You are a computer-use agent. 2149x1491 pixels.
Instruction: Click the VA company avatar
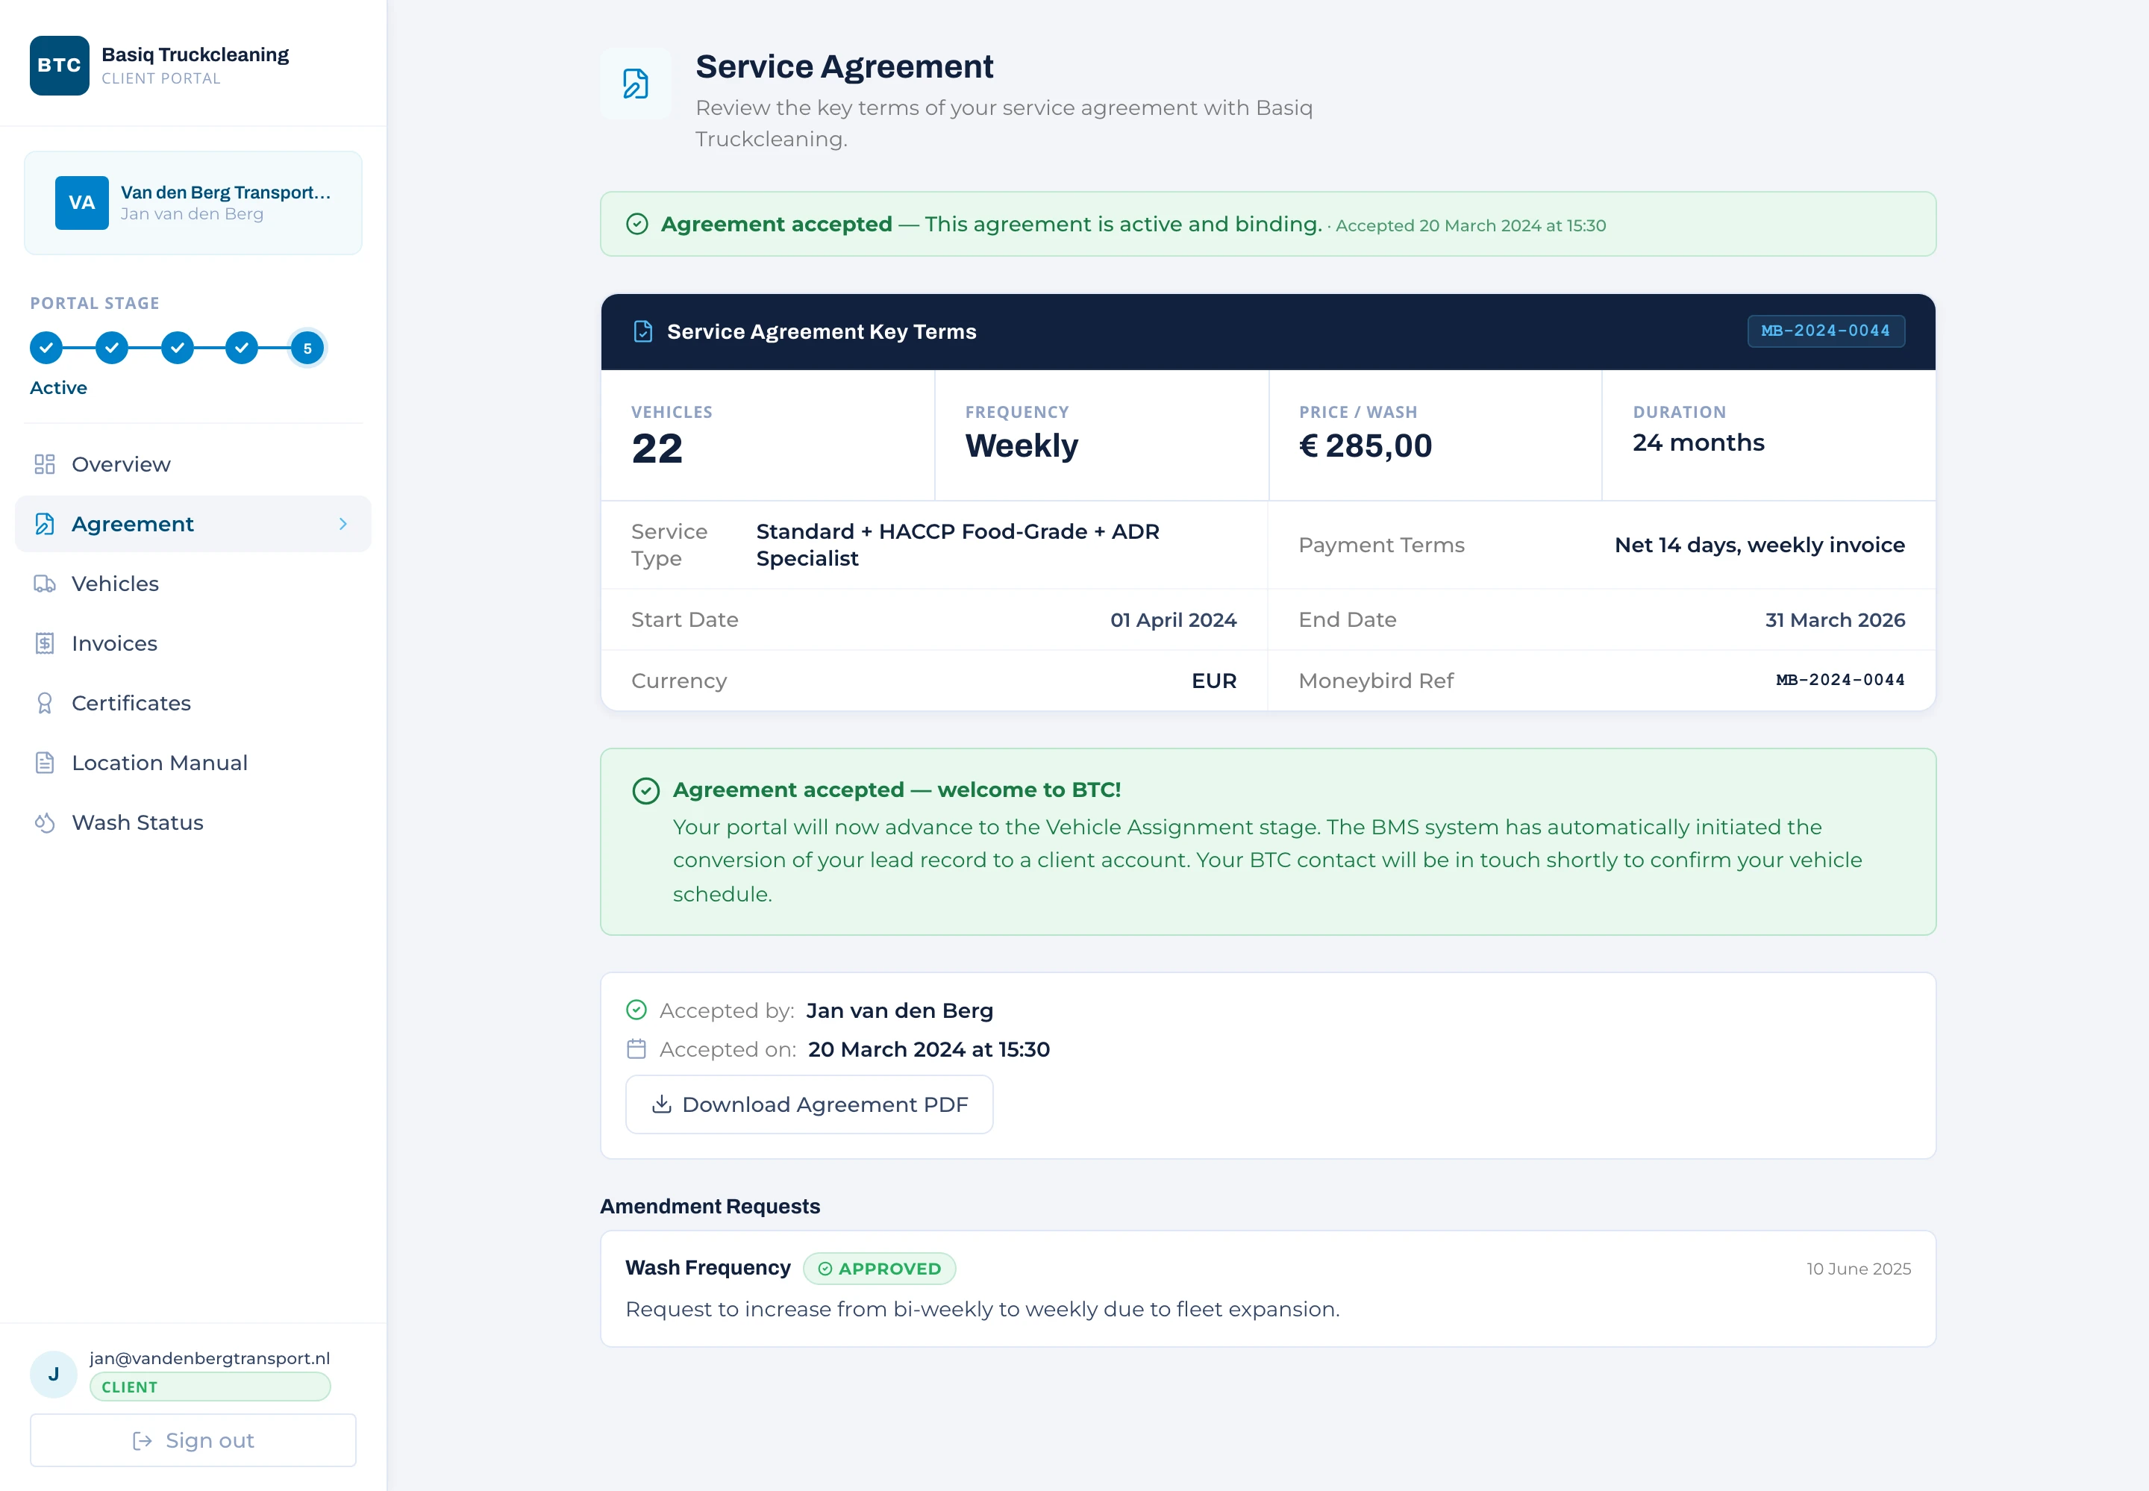coord(81,203)
